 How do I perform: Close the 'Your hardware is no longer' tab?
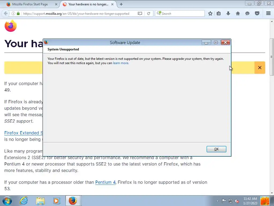click(x=112, y=4)
